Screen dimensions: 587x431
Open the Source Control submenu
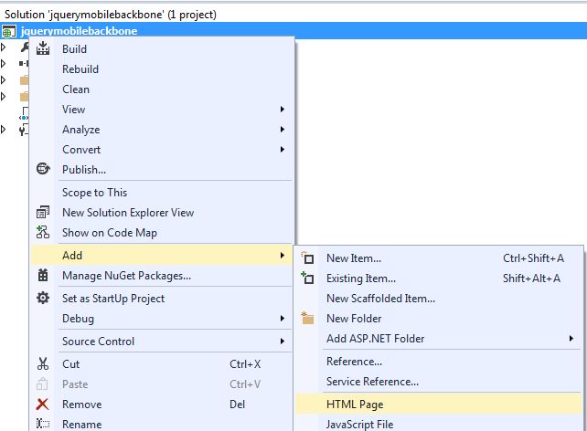tap(98, 342)
